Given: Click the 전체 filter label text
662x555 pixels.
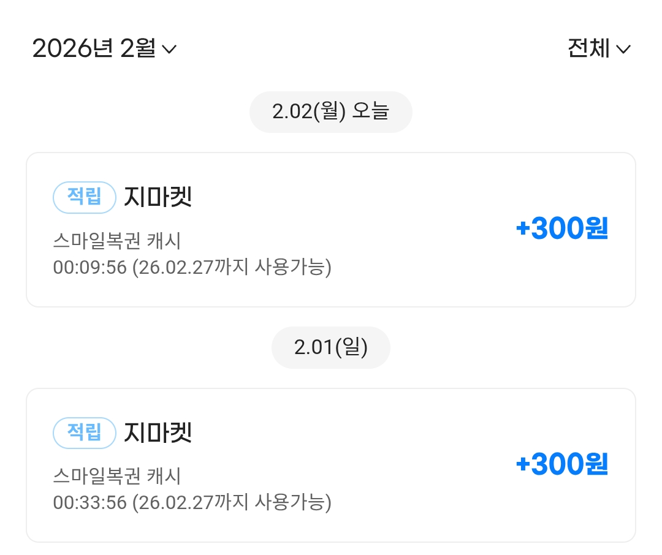Looking at the screenshot, I should [x=588, y=48].
